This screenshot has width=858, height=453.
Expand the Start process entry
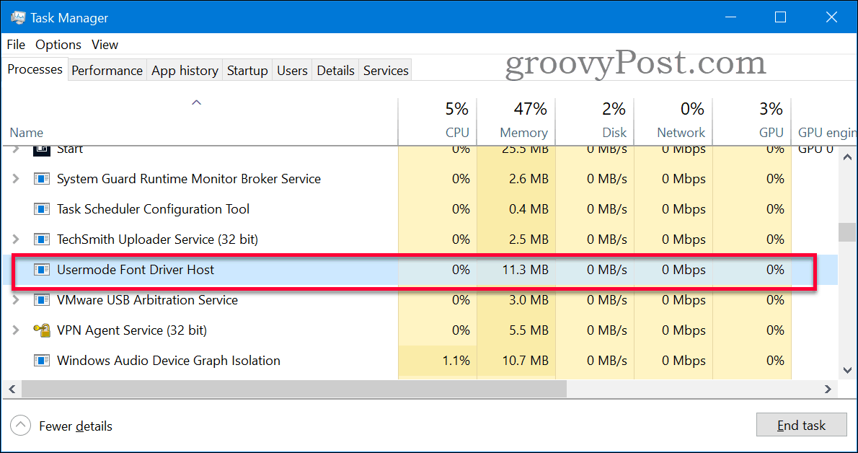point(16,149)
